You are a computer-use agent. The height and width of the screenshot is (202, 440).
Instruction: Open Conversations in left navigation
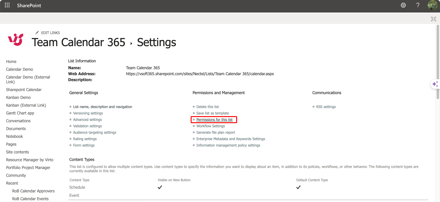point(18,121)
